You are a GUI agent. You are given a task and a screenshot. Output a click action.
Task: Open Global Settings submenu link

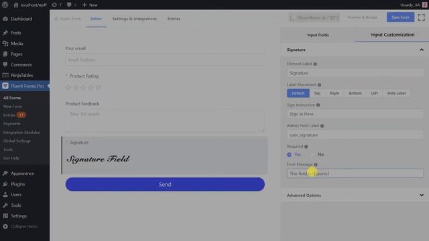pos(17,141)
